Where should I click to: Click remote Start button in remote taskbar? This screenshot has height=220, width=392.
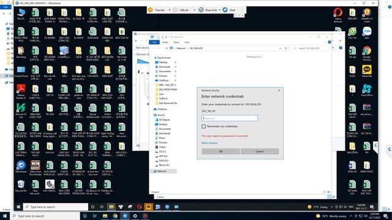point(18,207)
